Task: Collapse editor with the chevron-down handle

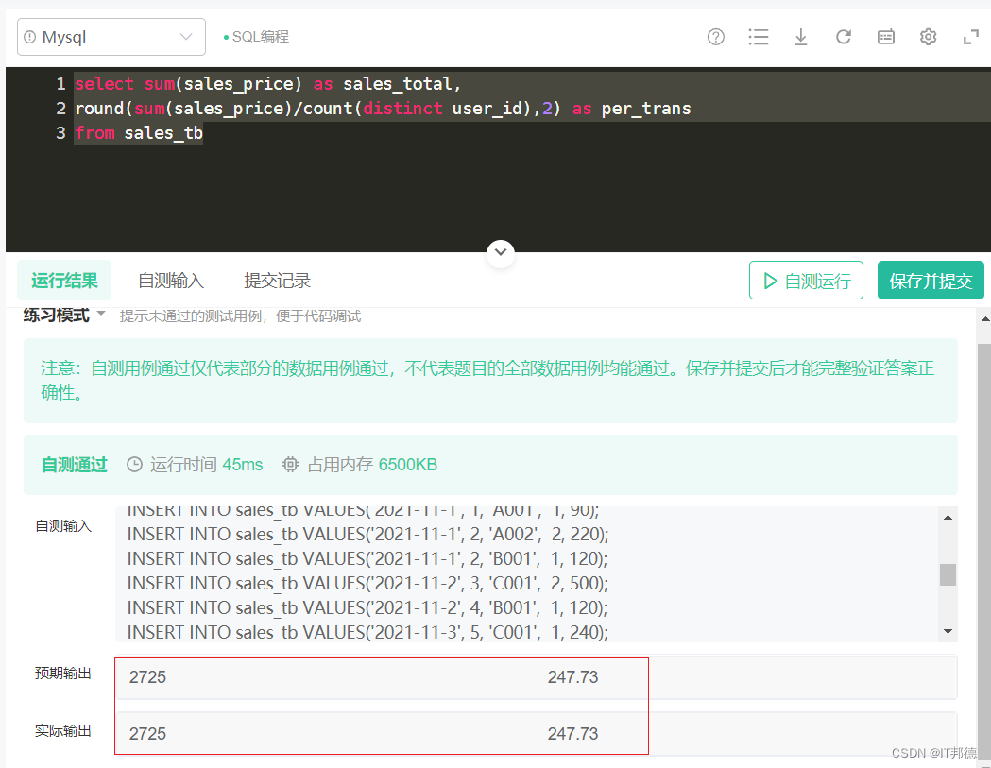Action: pyautogui.click(x=501, y=252)
